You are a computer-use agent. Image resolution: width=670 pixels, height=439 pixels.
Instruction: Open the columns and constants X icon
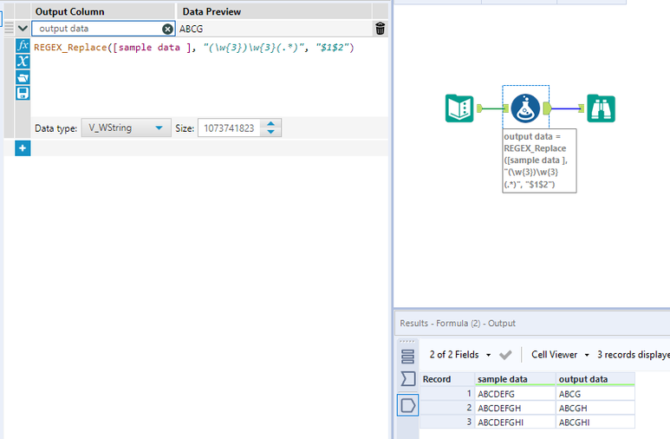[x=23, y=62]
